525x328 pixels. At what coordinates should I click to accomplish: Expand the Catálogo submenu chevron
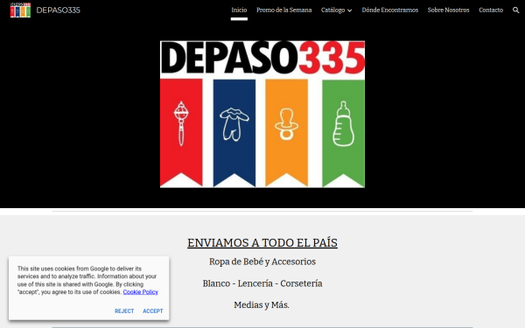[x=349, y=10]
